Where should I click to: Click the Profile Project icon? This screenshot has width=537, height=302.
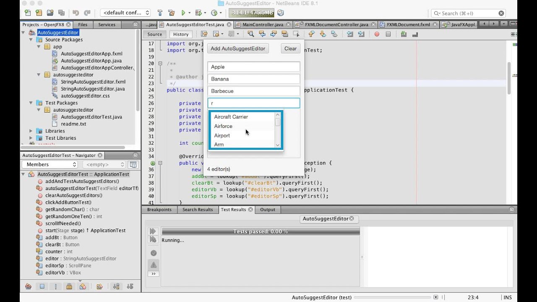point(214,13)
